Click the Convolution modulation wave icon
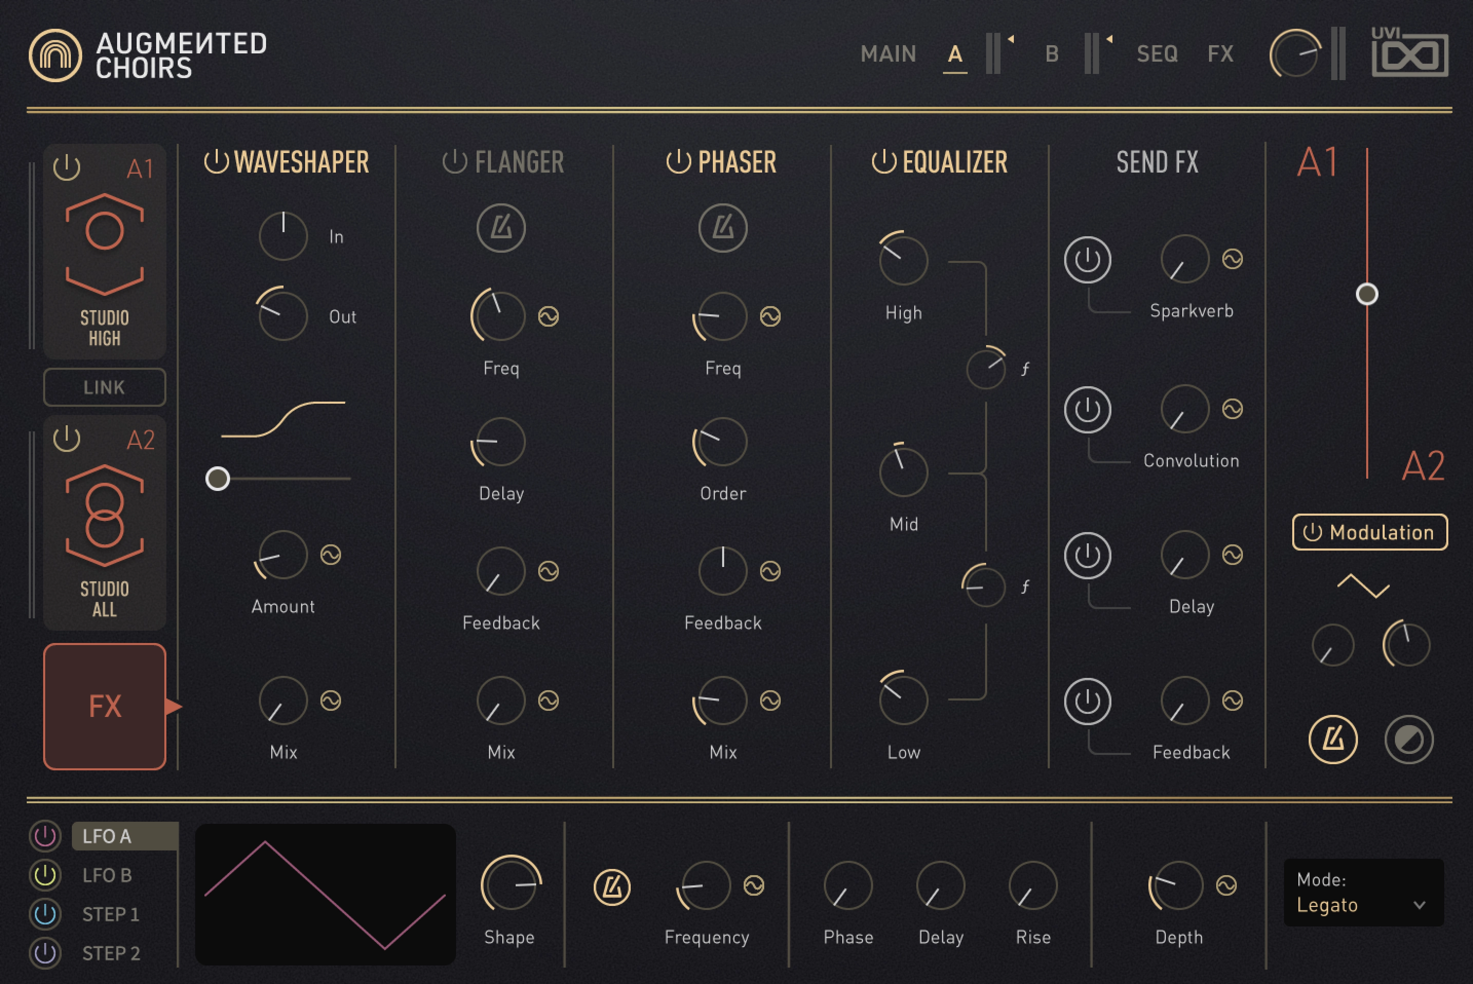 click(x=1233, y=409)
